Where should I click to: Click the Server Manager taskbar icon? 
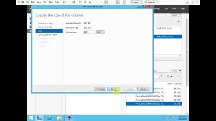pos(39,118)
